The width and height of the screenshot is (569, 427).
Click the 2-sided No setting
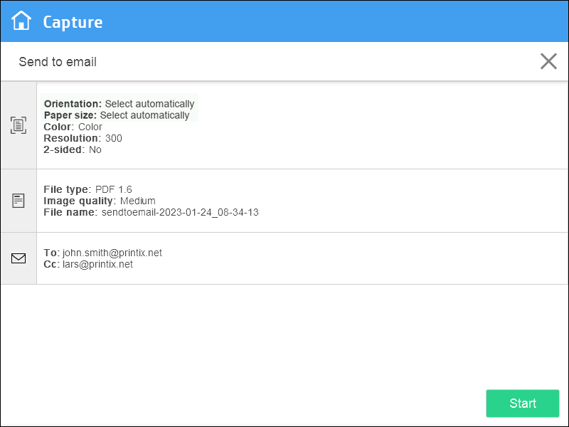tap(73, 149)
